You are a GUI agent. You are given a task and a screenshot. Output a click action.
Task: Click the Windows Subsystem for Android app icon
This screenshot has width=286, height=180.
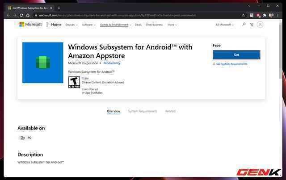pyautogui.click(x=43, y=63)
